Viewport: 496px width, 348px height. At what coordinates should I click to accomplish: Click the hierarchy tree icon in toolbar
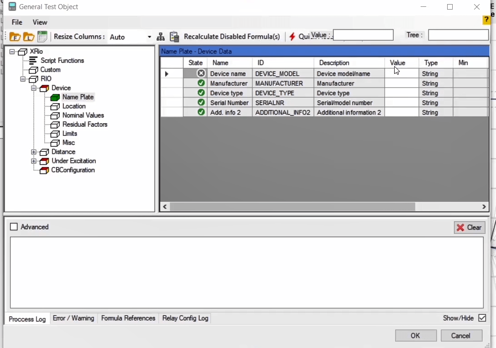[161, 37]
